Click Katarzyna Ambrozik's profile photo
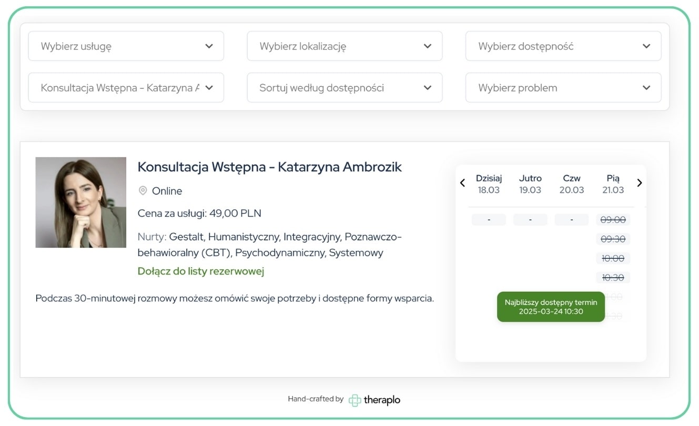This screenshot has width=699, height=426. [80, 202]
